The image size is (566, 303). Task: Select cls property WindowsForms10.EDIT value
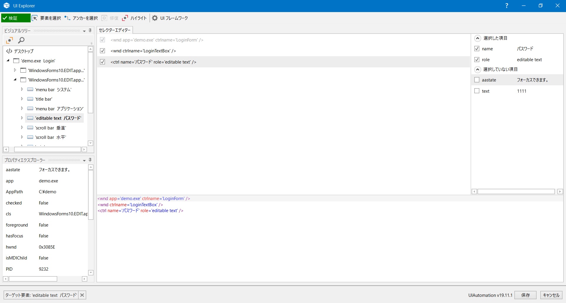point(63,214)
